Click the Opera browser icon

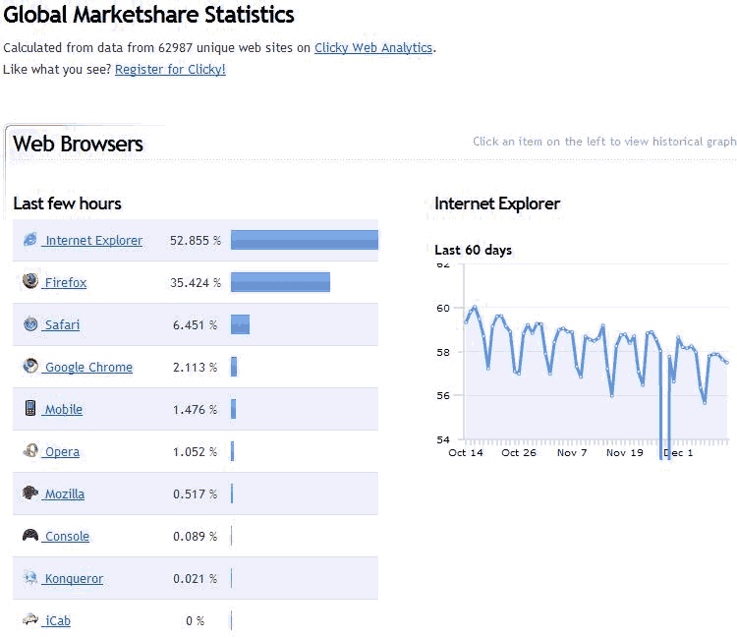tap(30, 450)
